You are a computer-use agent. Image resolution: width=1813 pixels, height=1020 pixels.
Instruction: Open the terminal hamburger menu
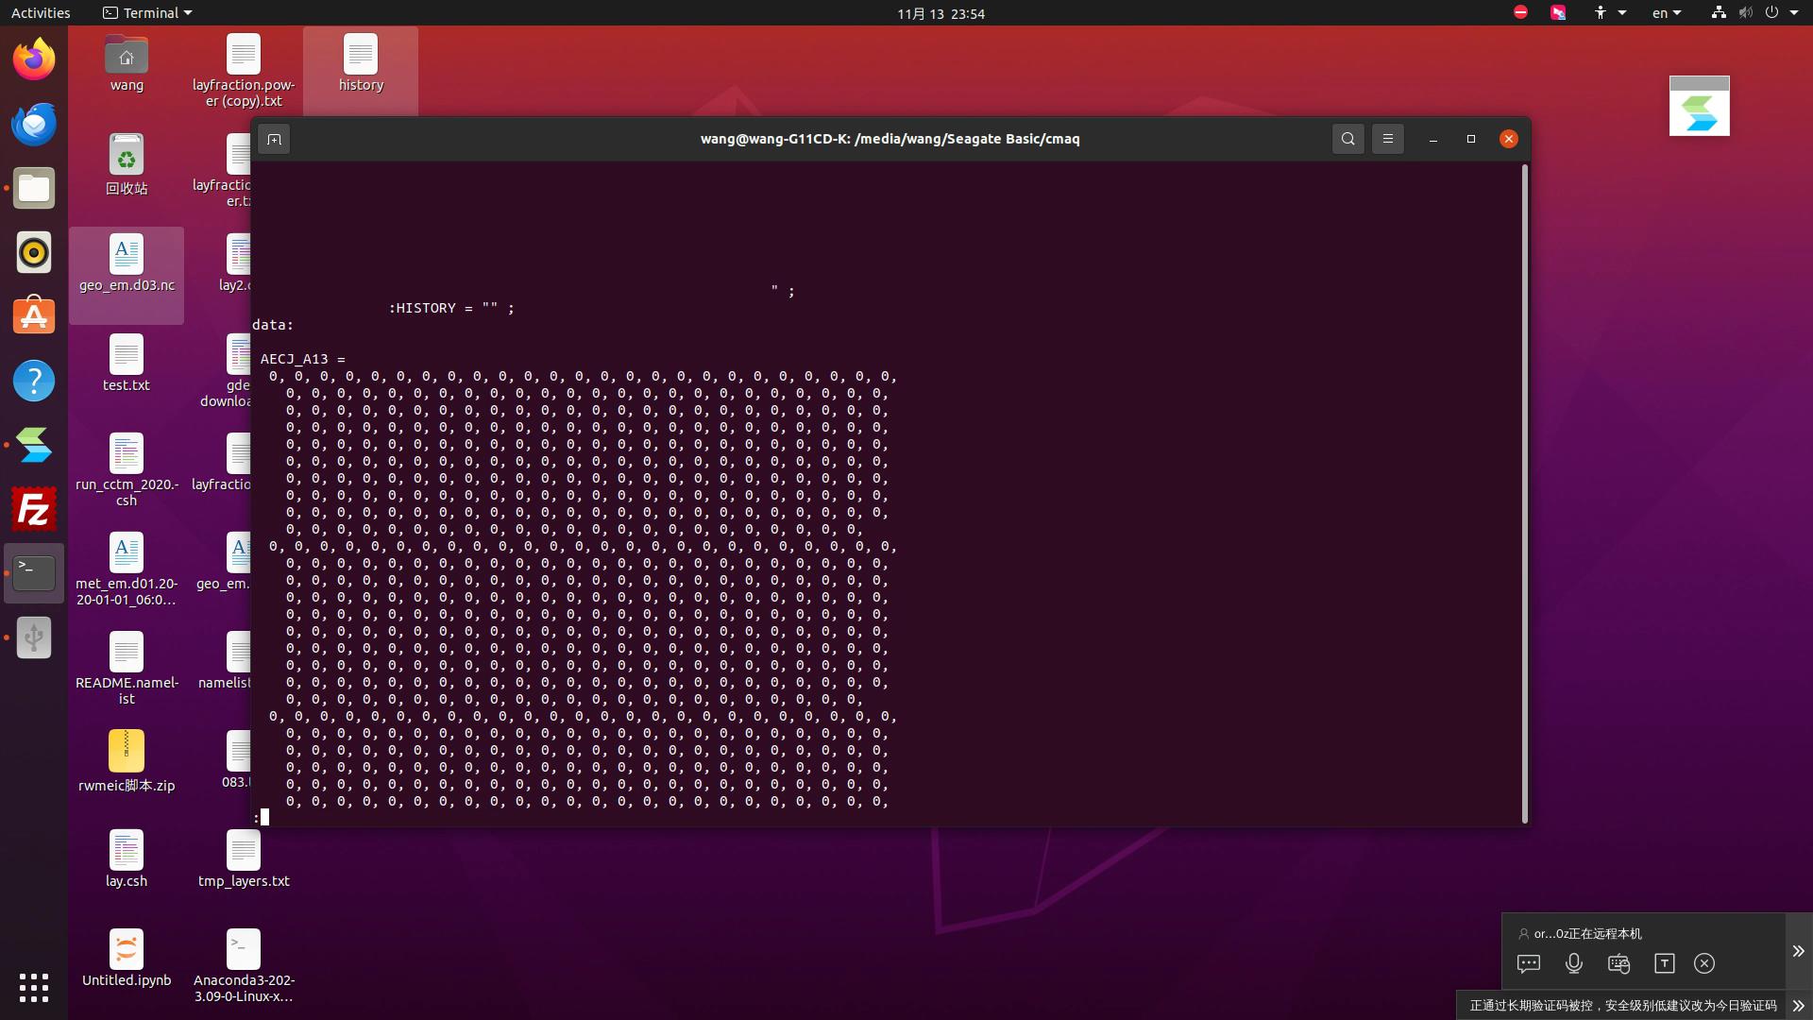tap(1387, 139)
